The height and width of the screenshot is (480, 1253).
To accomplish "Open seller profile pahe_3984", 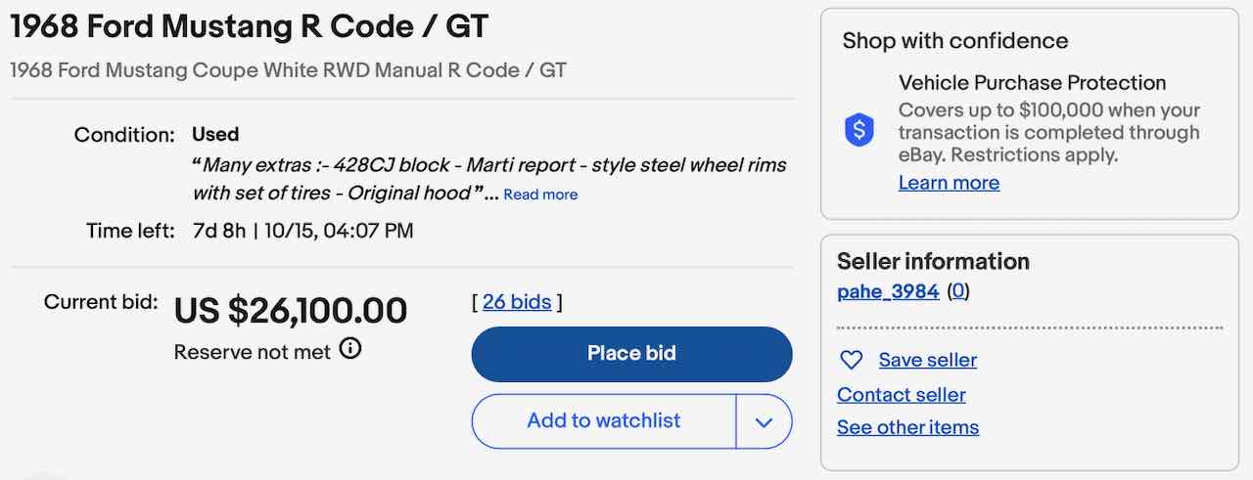I will (888, 291).
